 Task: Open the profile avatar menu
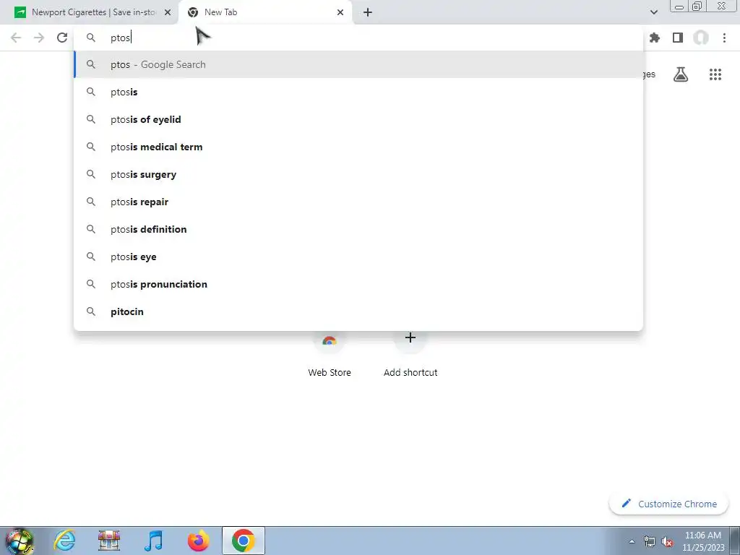[701, 38]
